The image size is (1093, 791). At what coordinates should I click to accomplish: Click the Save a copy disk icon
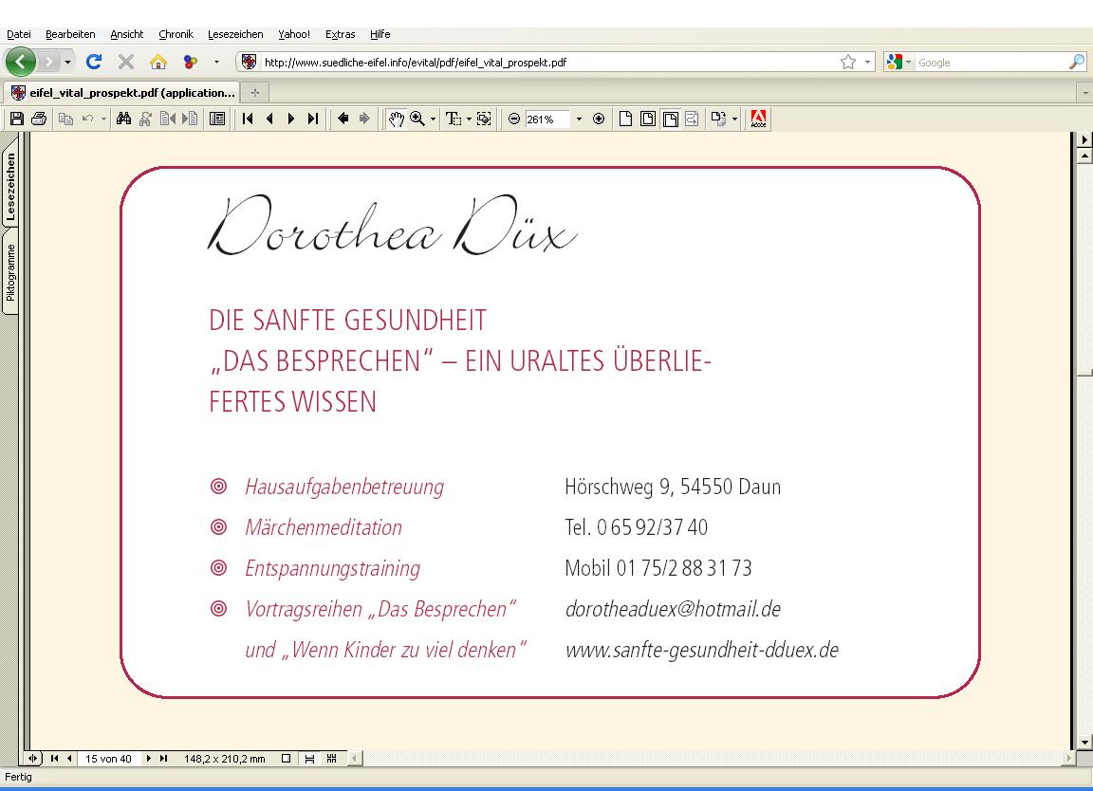[16, 119]
